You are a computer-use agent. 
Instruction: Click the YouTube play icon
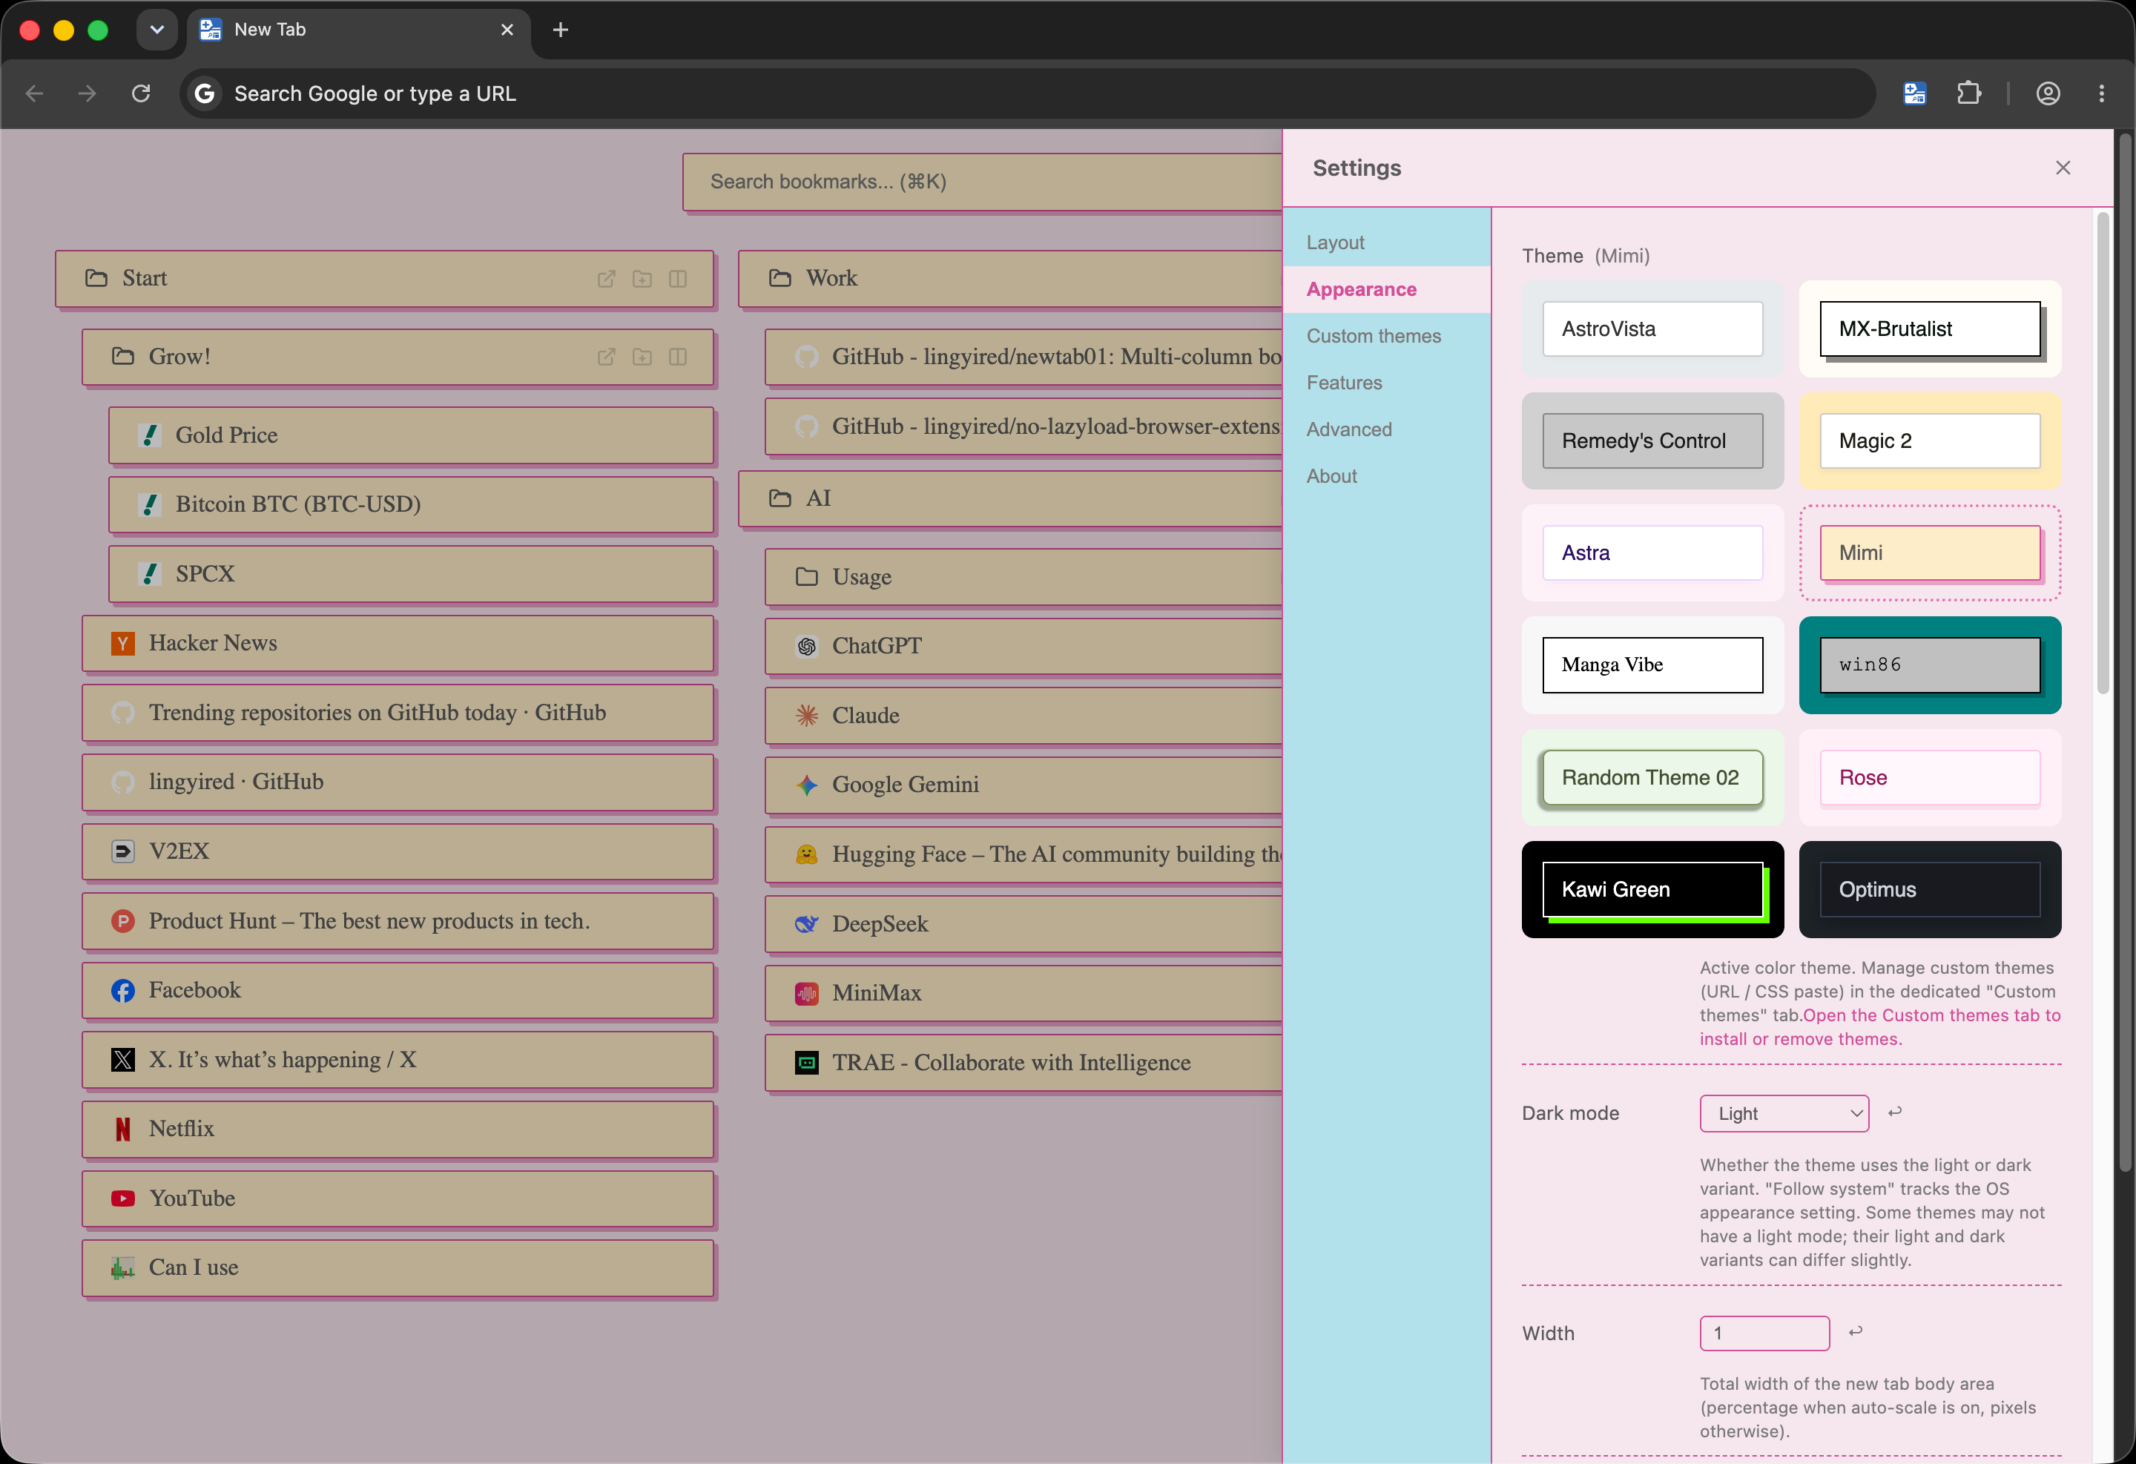pos(123,1198)
